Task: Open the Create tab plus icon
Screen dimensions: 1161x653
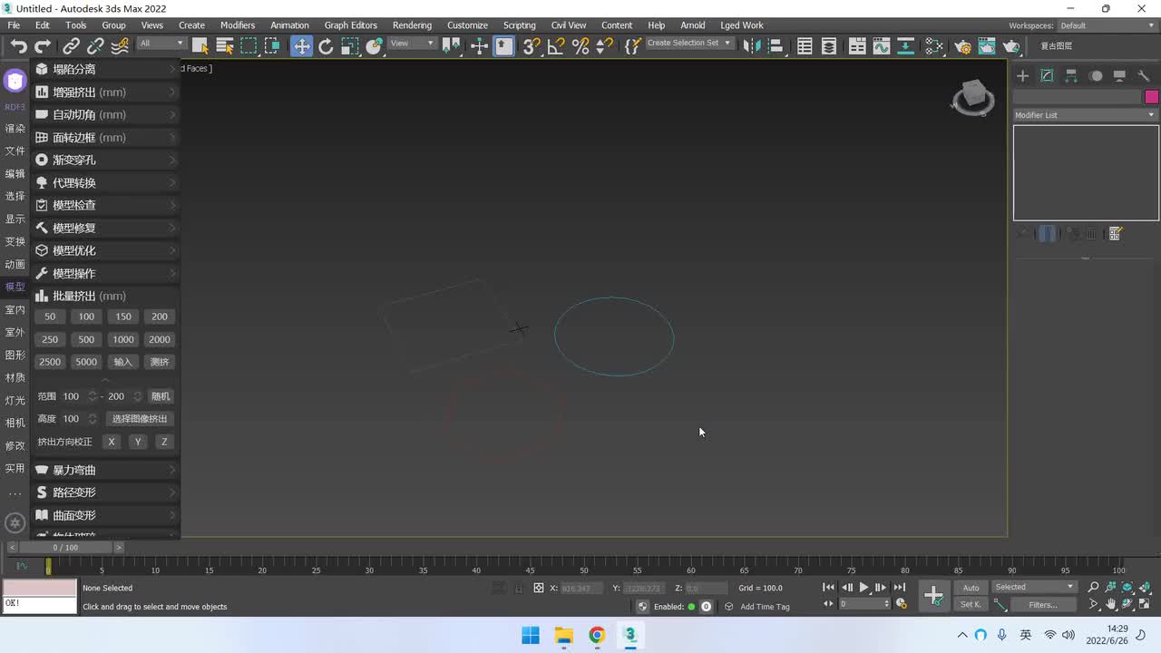Action: point(1022,76)
